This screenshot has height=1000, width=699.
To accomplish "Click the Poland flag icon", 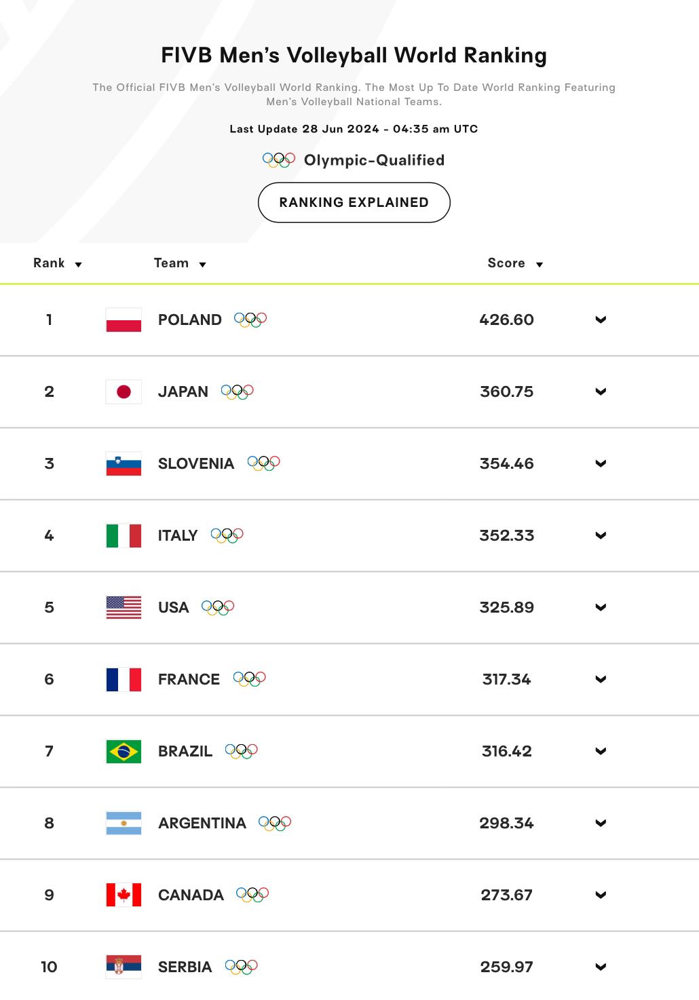I will point(124,320).
